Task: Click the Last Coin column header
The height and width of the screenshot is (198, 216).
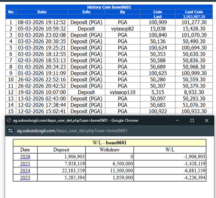Action: click(x=194, y=12)
